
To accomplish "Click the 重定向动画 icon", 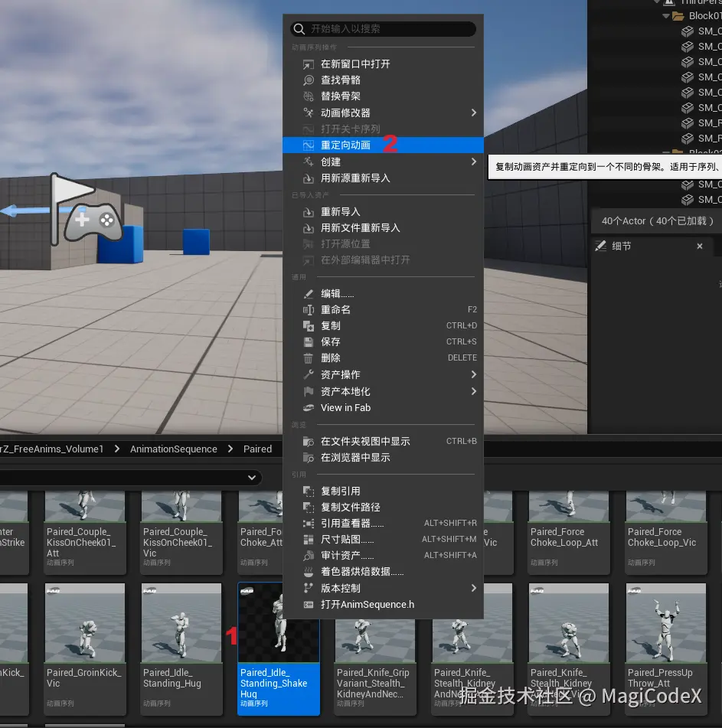I will [309, 145].
